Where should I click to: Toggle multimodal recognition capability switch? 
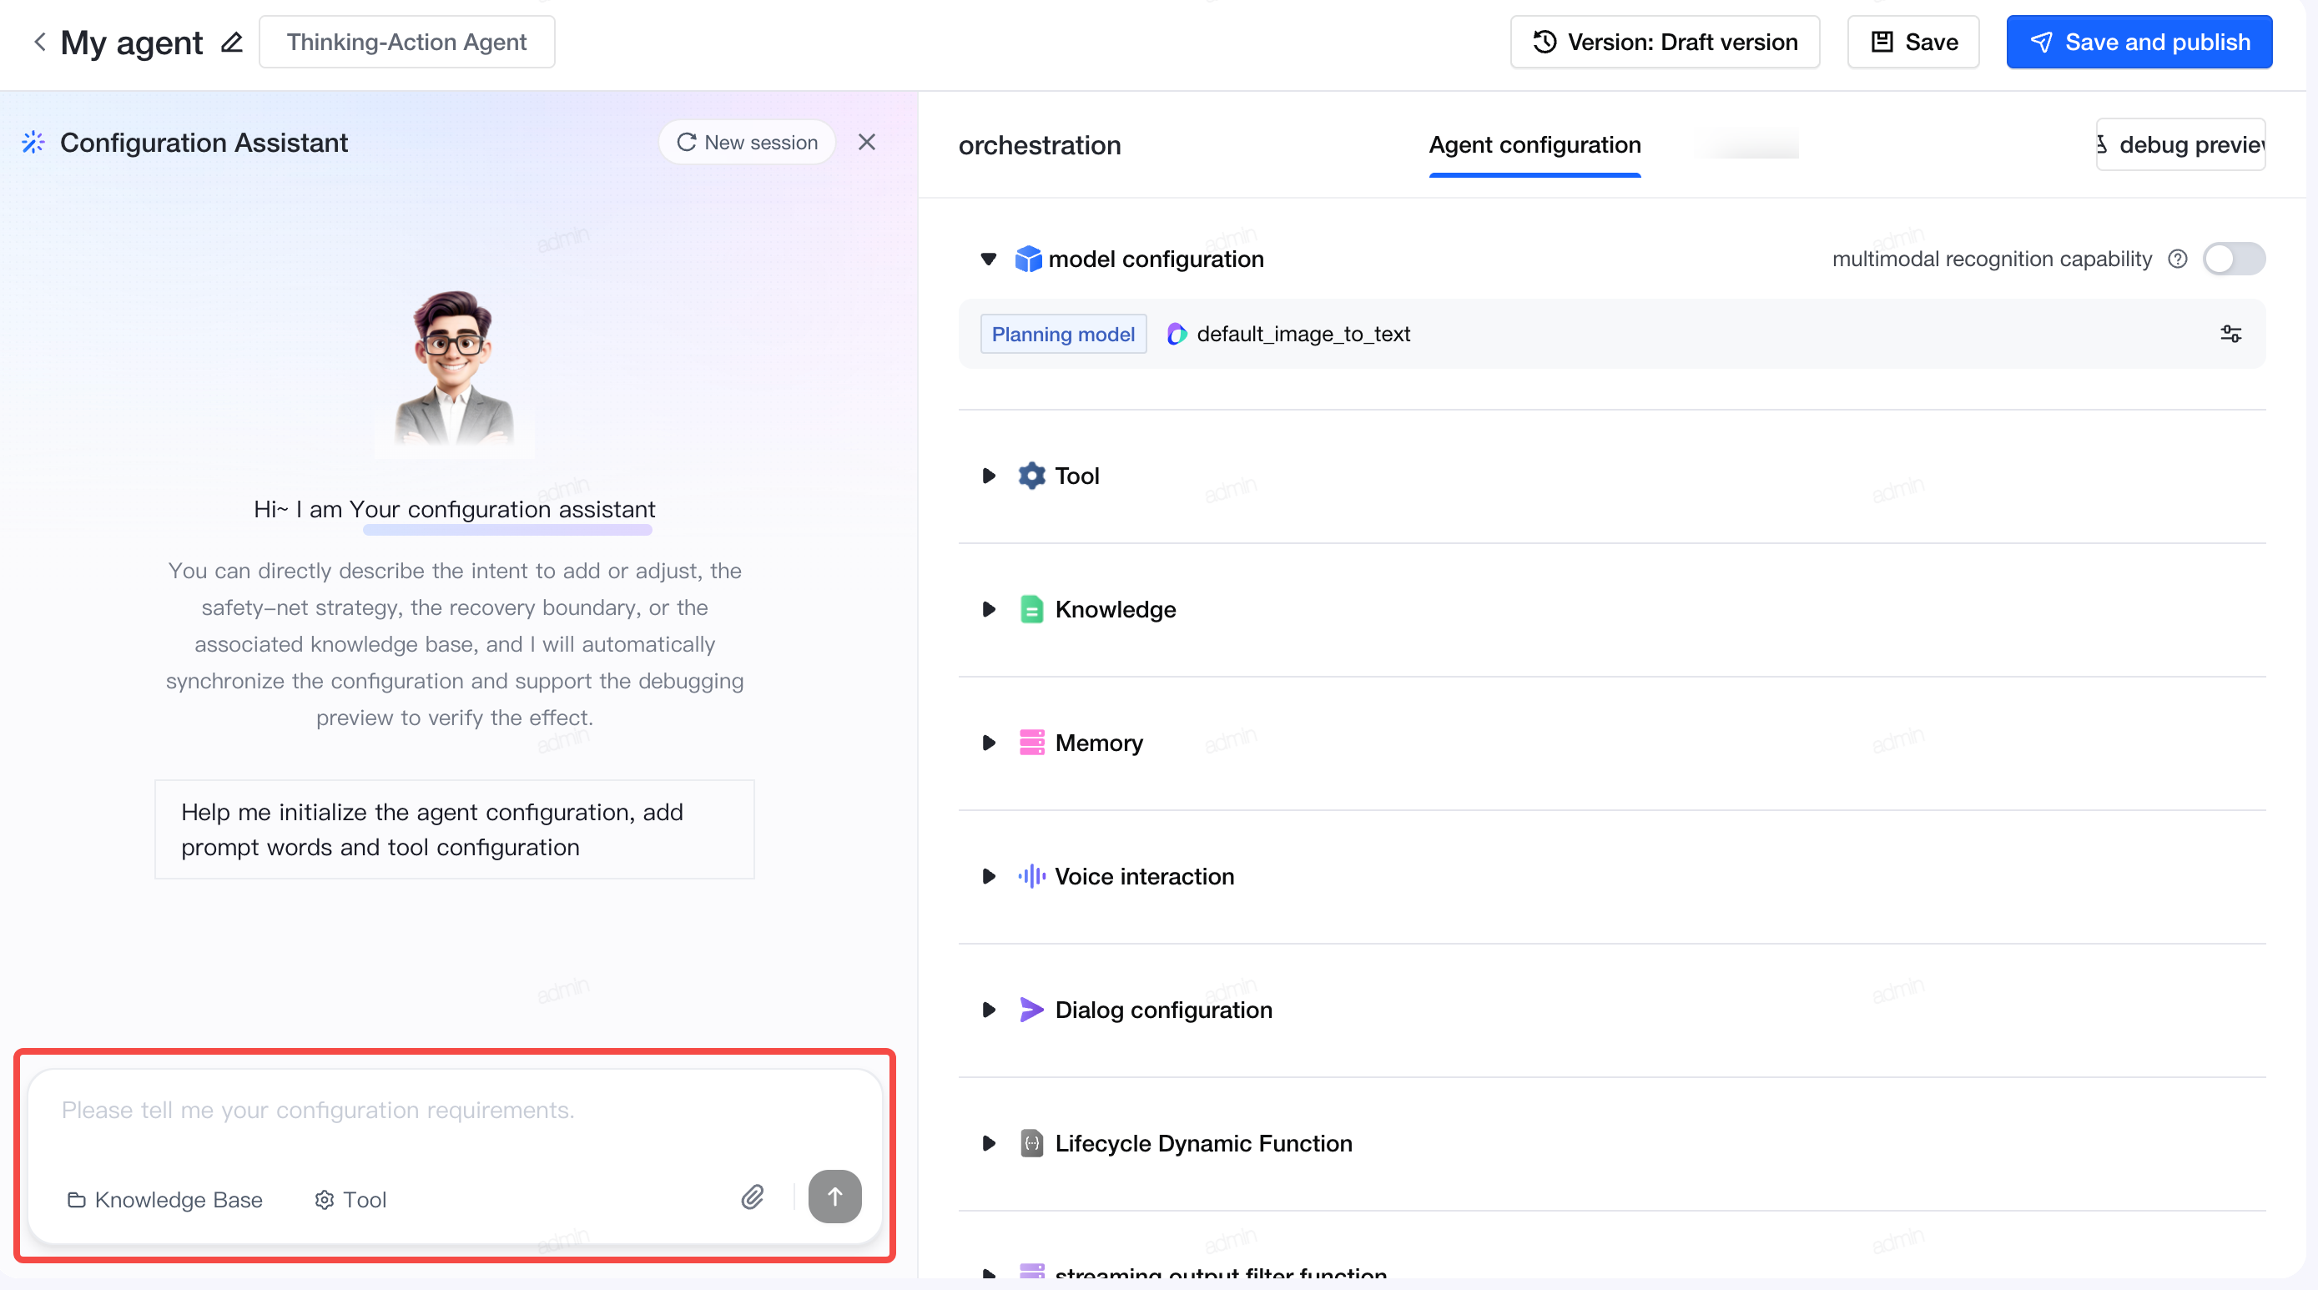click(2235, 259)
